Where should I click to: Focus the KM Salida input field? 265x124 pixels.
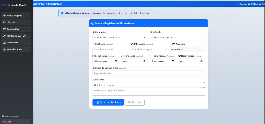coord(110,49)
